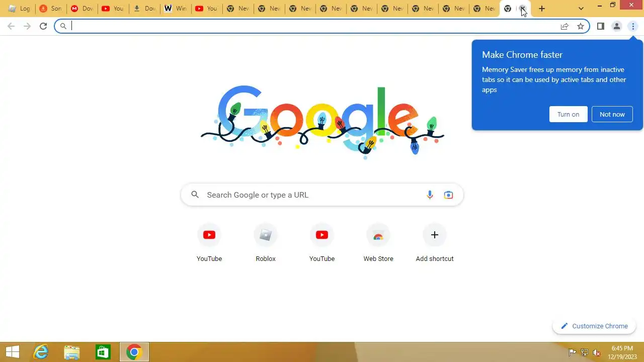The width and height of the screenshot is (644, 362).
Task: Start voice search with microphone icon
Action: pos(430,195)
